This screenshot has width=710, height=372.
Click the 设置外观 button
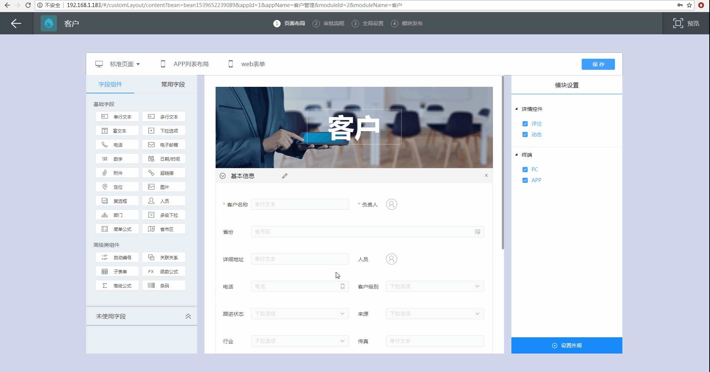pyautogui.click(x=567, y=345)
